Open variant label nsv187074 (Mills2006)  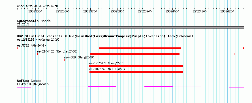click(x=107, y=69)
